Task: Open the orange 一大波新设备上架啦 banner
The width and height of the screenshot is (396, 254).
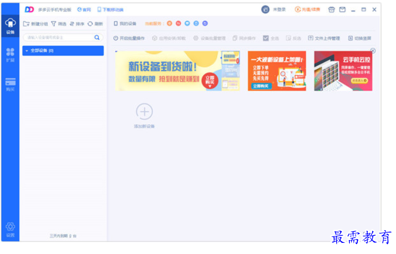Action: 277,71
